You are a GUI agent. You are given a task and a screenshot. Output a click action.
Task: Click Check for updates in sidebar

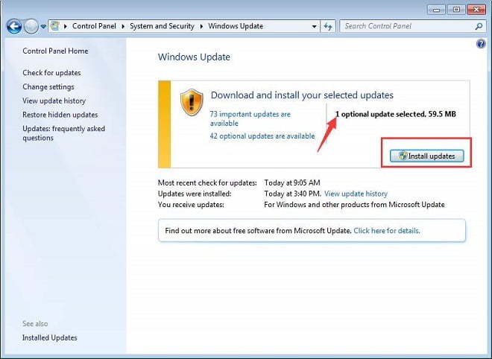pos(51,73)
